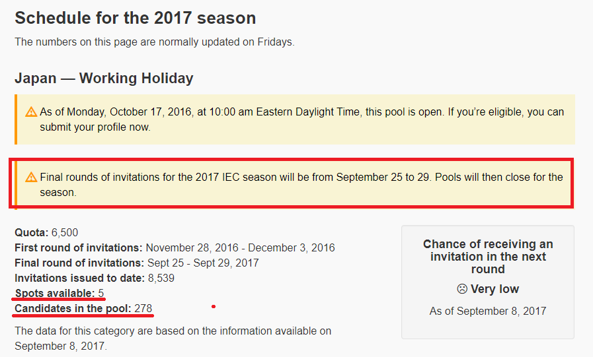Click the As of September 8, 2017 text
Viewport: 593px width, 357px height.
click(488, 311)
